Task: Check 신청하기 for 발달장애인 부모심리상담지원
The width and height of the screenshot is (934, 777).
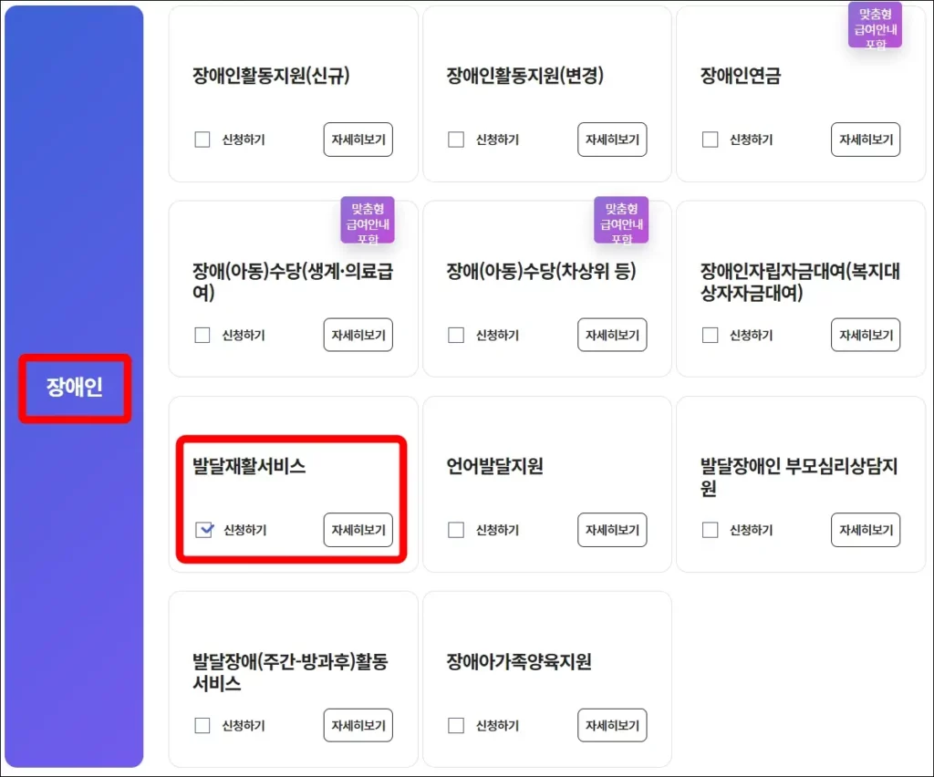Action: [x=710, y=529]
